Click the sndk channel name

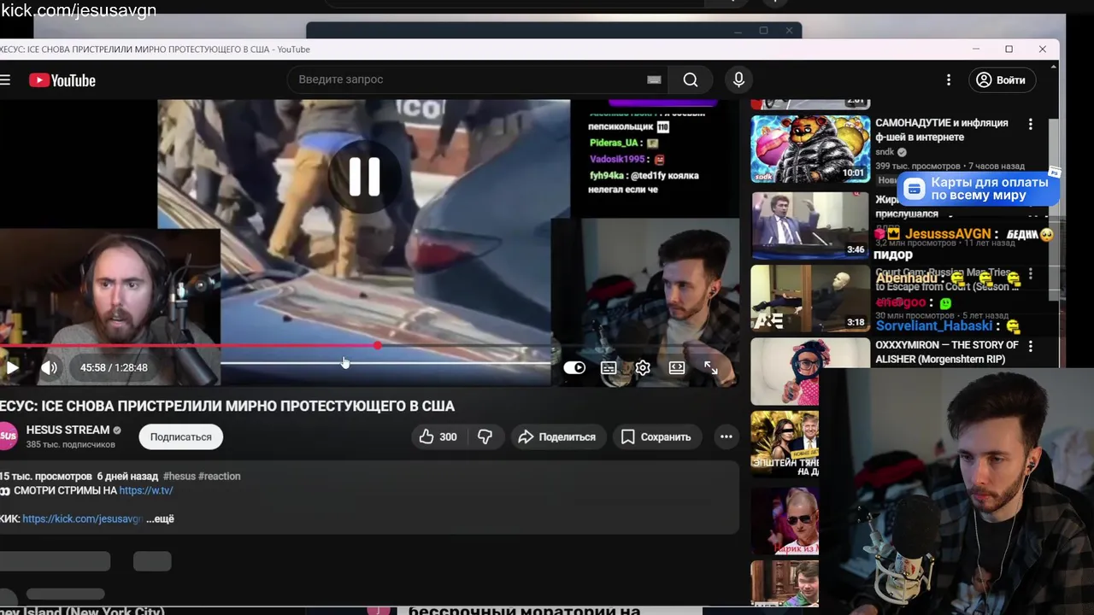tap(884, 152)
